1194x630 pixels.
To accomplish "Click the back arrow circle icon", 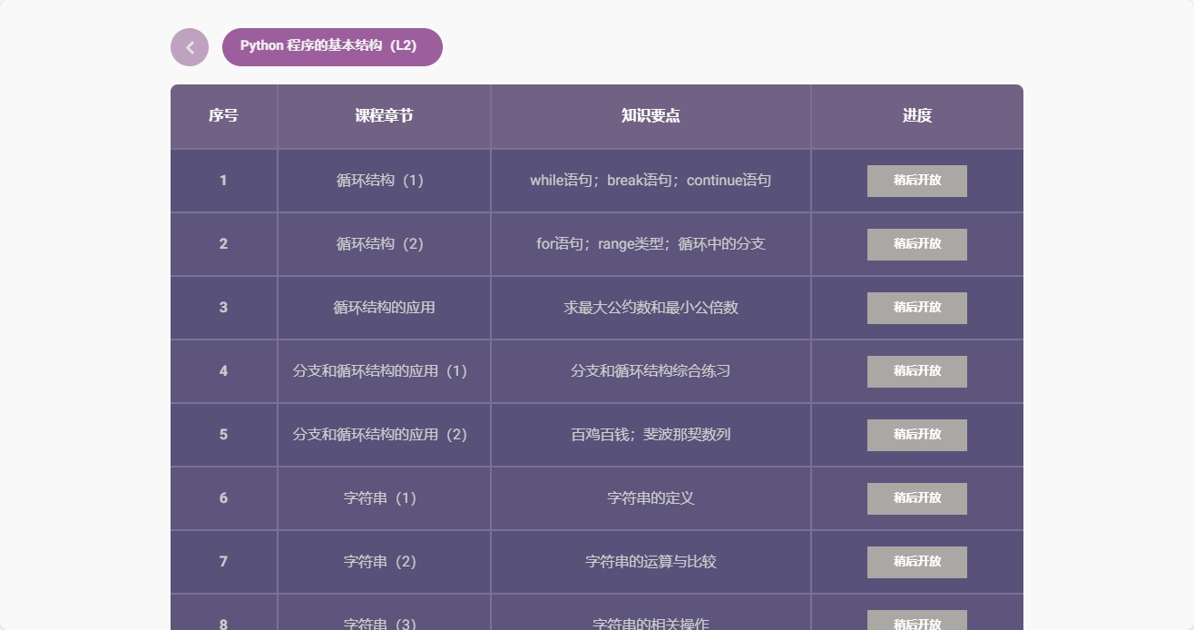I will (190, 47).
